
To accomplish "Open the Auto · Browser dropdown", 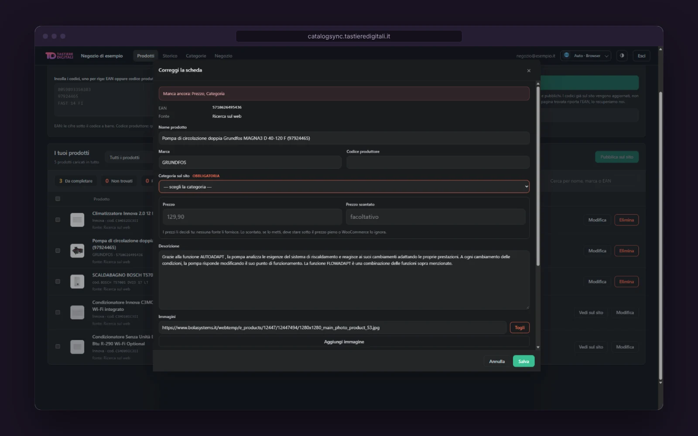I will pyautogui.click(x=585, y=56).
